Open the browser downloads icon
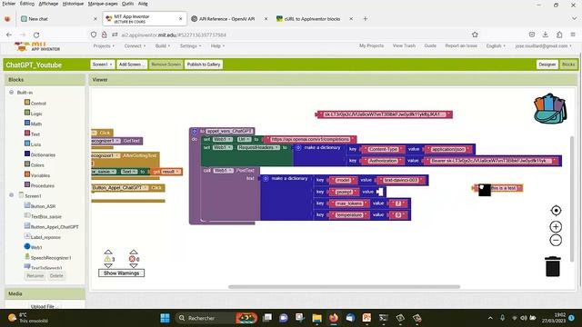This screenshot has width=582, height=327. click(x=546, y=35)
